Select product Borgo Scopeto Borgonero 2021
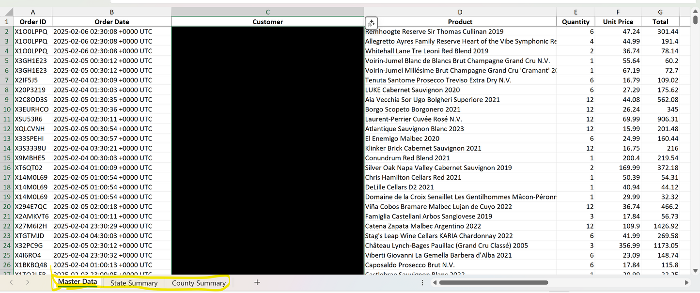The height and width of the screenshot is (293, 700). 460,109
